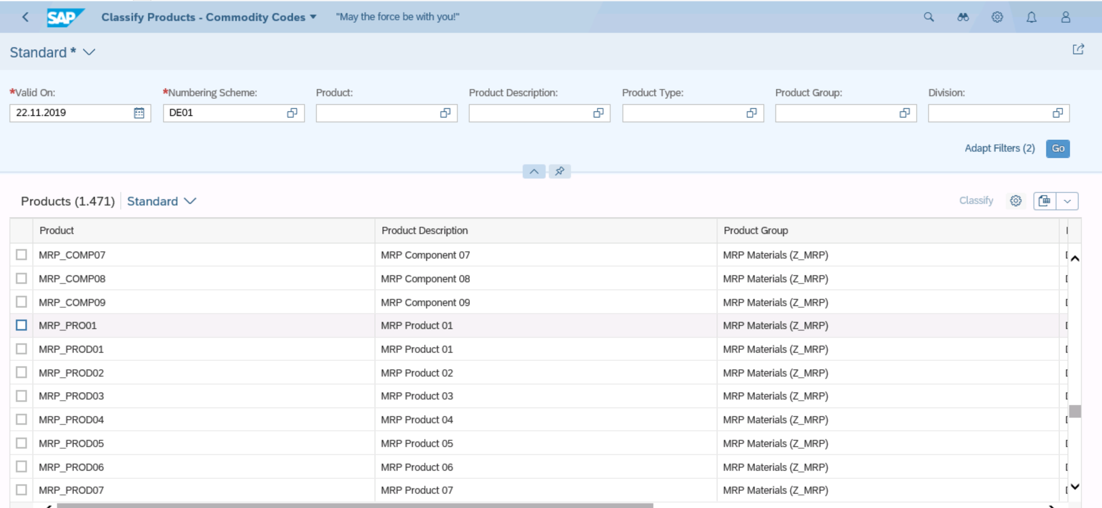
Task: Select the MRP_COMP09 row checkbox
Action: coord(21,302)
